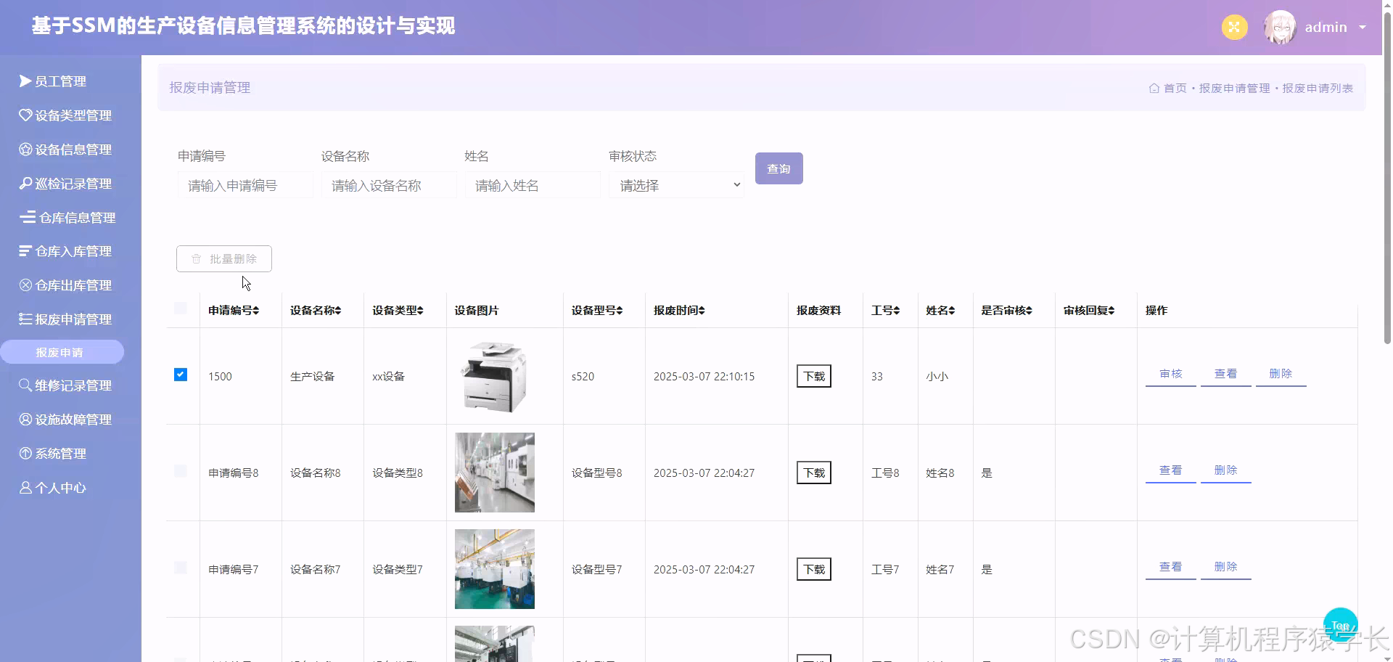Open 设备信息管理 menu
Viewport: 1393px width, 662px height.
73,150
